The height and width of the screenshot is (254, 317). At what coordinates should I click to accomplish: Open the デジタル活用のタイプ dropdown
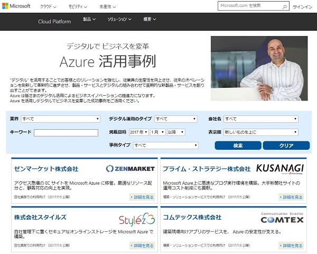tap(176, 119)
